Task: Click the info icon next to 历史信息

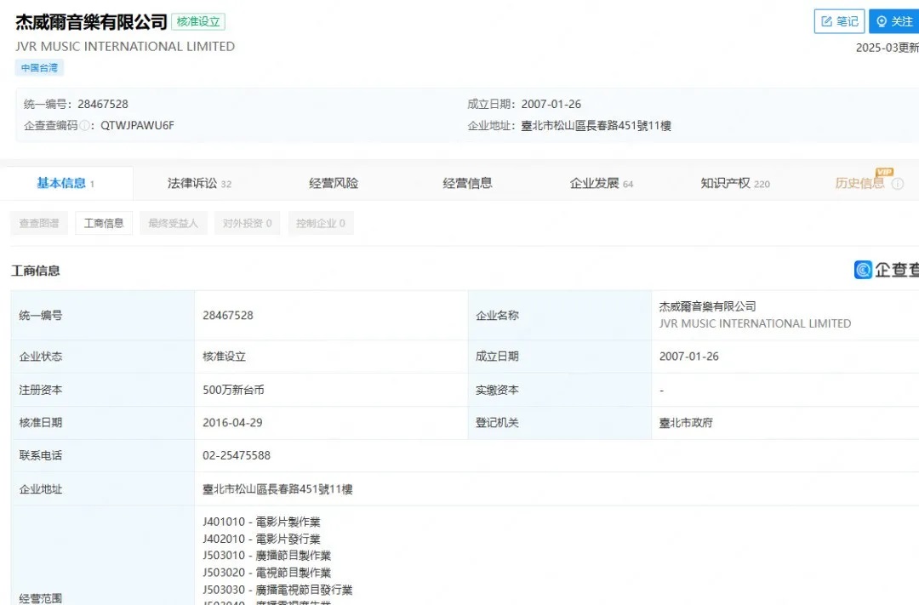Action: tap(898, 184)
